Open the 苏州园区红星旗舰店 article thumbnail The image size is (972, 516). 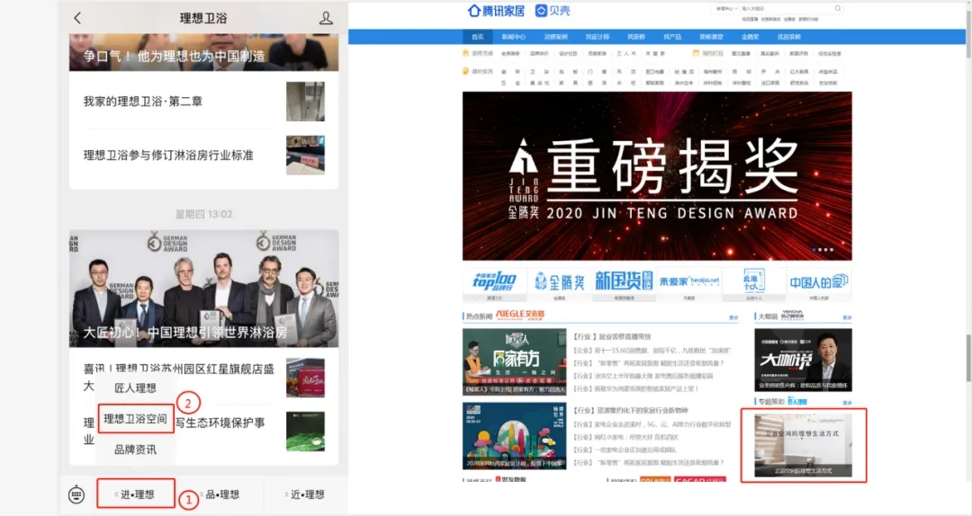point(305,378)
